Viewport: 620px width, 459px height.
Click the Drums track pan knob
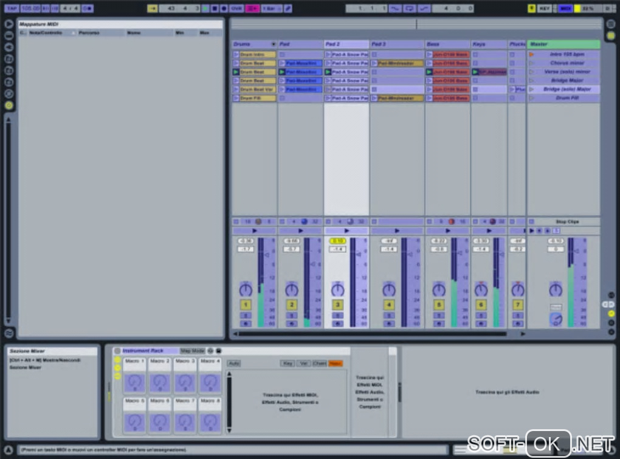(246, 290)
